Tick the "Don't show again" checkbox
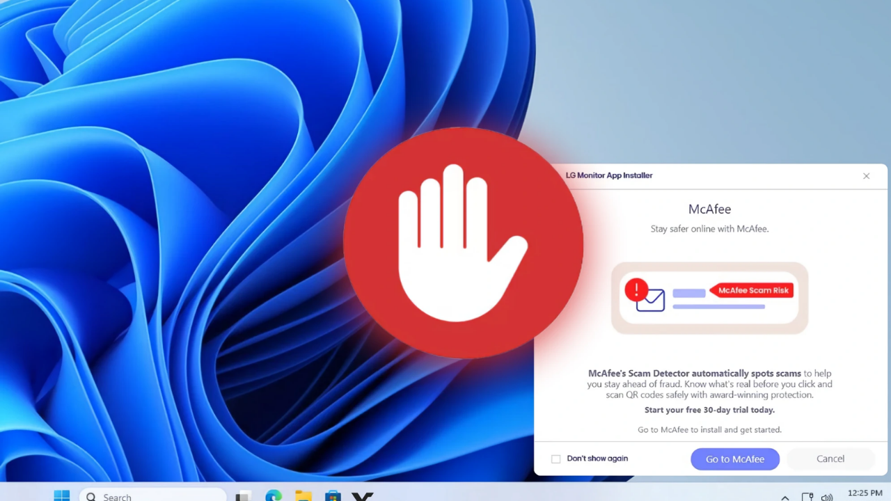The width and height of the screenshot is (891, 501). click(555, 459)
